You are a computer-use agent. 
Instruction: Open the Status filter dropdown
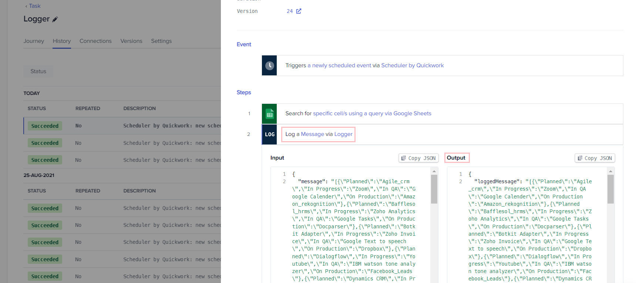click(x=38, y=71)
